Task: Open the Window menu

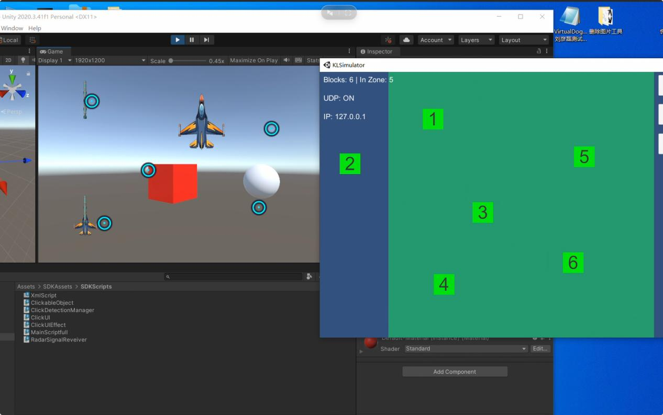Action: click(12, 28)
